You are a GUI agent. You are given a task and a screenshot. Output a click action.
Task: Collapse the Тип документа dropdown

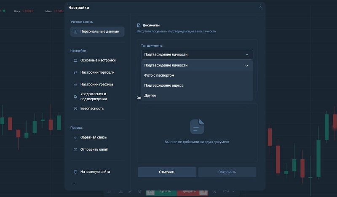click(x=197, y=55)
